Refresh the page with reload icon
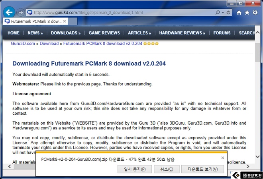This screenshot has width=263, height=179. (x=228, y=13)
